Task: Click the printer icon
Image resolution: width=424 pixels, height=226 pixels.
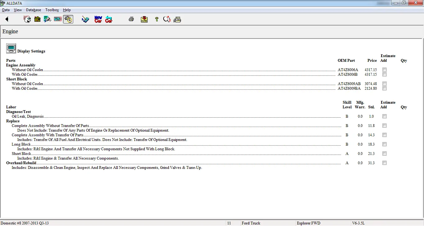Action: click(x=131, y=19)
